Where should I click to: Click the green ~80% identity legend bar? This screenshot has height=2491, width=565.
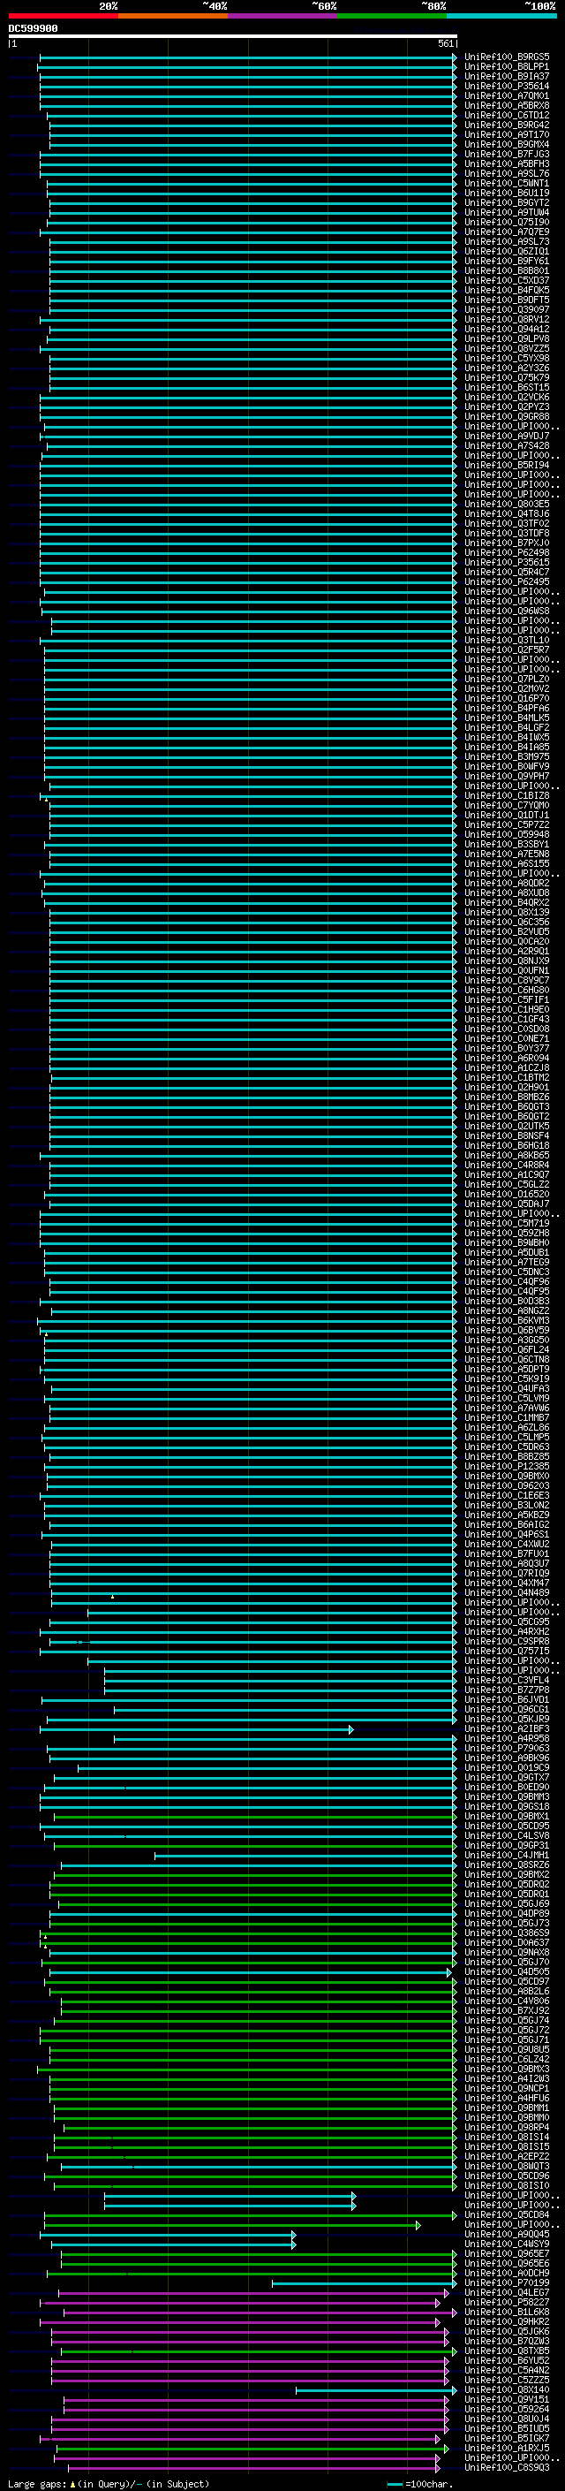pyautogui.click(x=391, y=16)
